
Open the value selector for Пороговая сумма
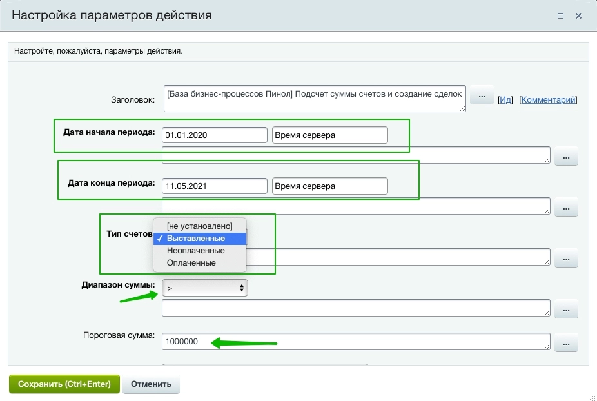565,342
